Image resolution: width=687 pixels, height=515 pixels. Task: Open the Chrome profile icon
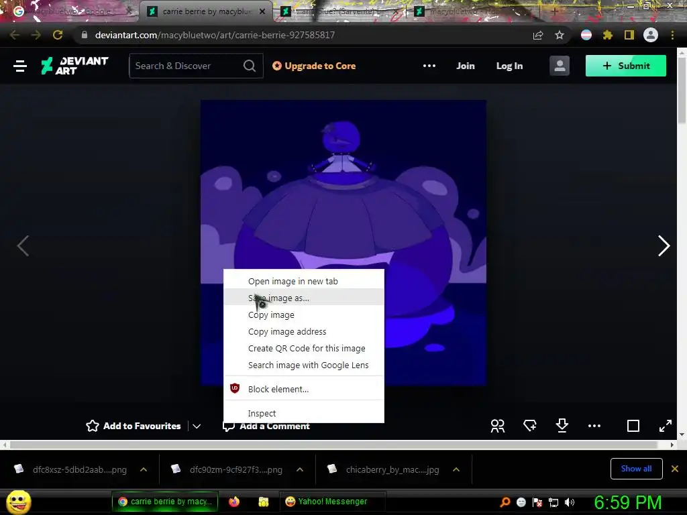pos(651,35)
